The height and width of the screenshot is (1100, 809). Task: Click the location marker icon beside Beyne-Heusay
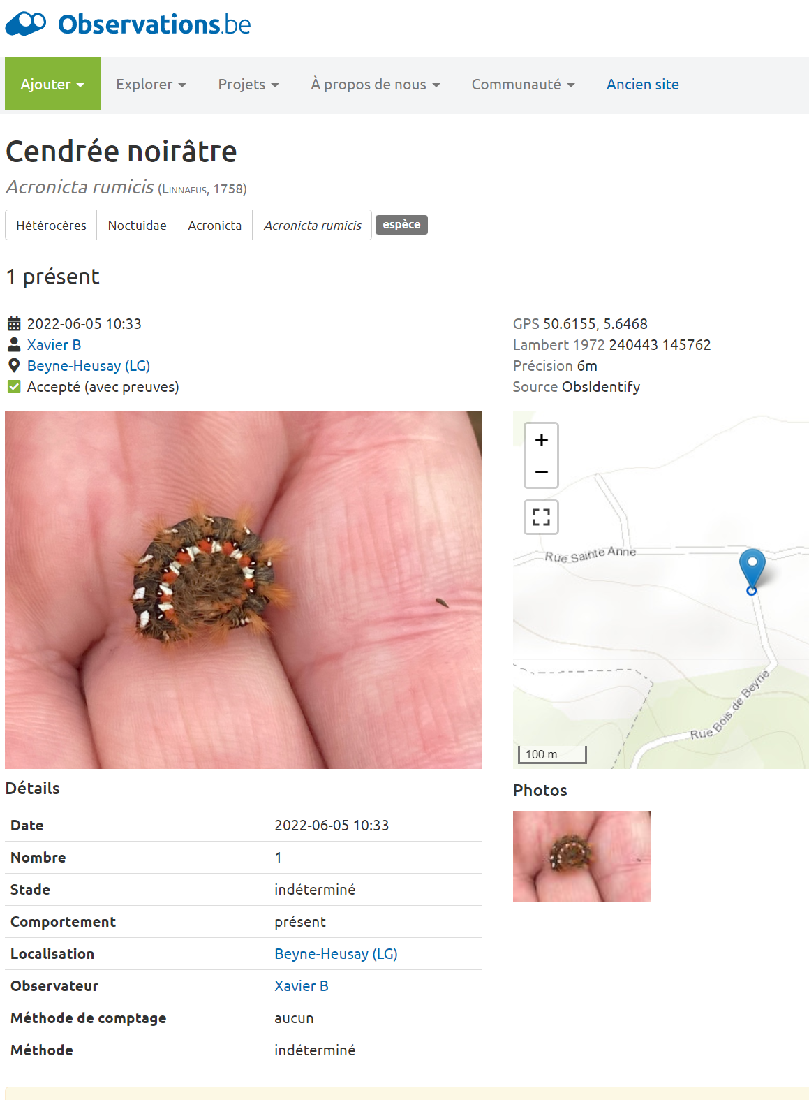coord(14,365)
